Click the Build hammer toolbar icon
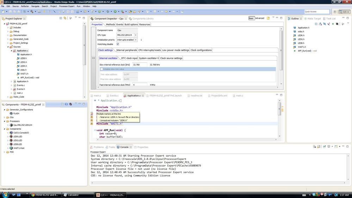Image resolution: width=352 pixels, height=198 pixels. 32,11
